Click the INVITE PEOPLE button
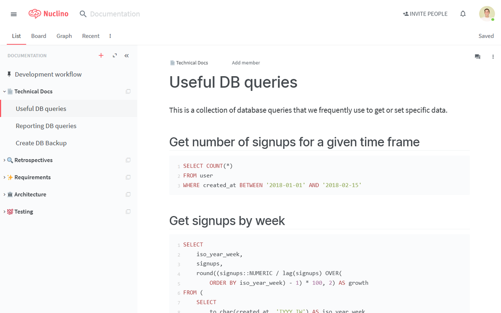 [425, 14]
